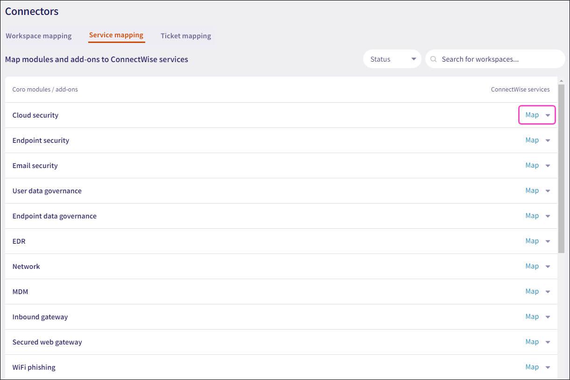Expand dropdown arrow for Network row
This screenshot has width=570, height=380.
pyautogui.click(x=548, y=267)
